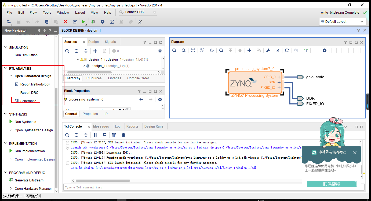The width and height of the screenshot is (371, 201).
Task: Click Run Synthesis
Action: pos(25,122)
